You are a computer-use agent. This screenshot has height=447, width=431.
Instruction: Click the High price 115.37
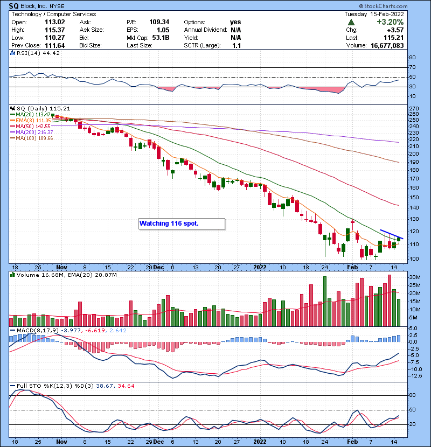pyautogui.click(x=55, y=30)
